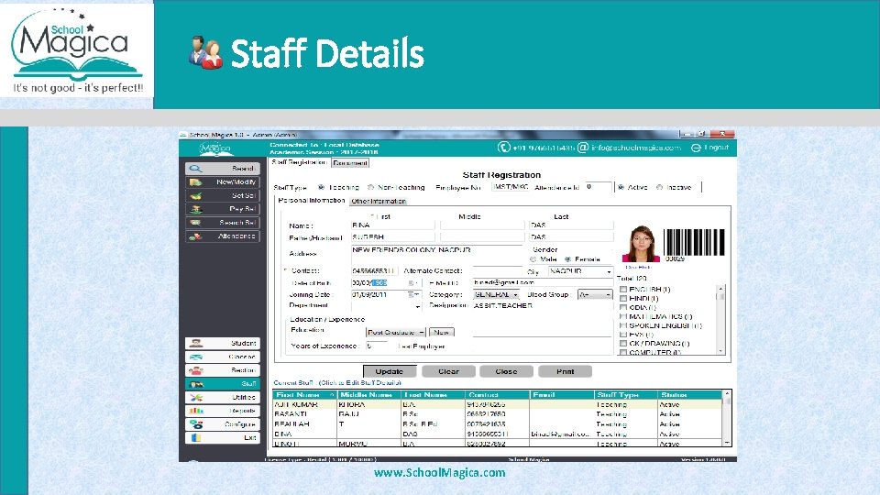The width and height of the screenshot is (880, 495).
Task: Switch to the Staff Registration tab
Action: tap(299, 162)
